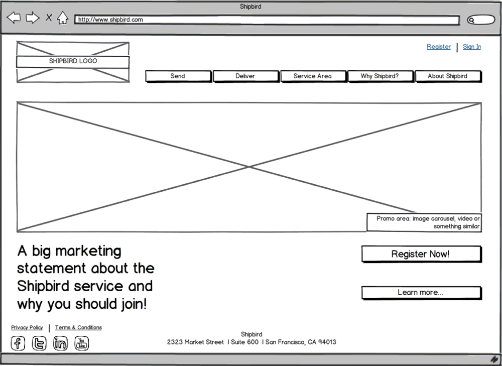502x366 pixels.
Task: Go to the browser home icon
Action: pos(63,18)
